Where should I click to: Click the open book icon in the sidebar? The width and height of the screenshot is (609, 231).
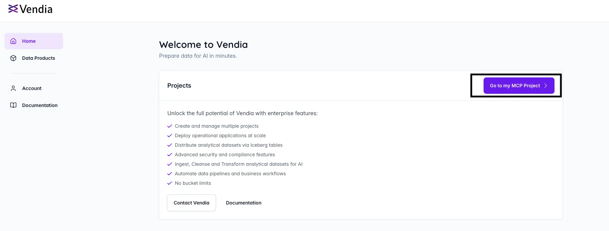coord(13,105)
